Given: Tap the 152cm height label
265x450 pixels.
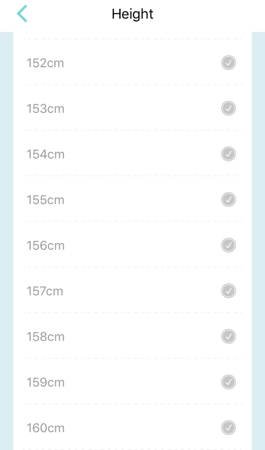Looking at the screenshot, I should pos(45,63).
